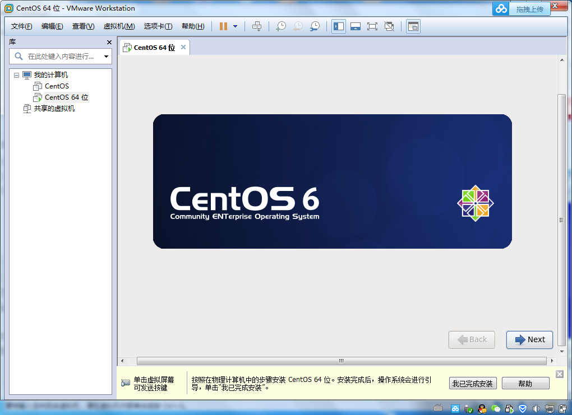Viewport: 572px width, 415px height.
Task: Close the CentOS 64 位 tab
Action: tap(183, 47)
